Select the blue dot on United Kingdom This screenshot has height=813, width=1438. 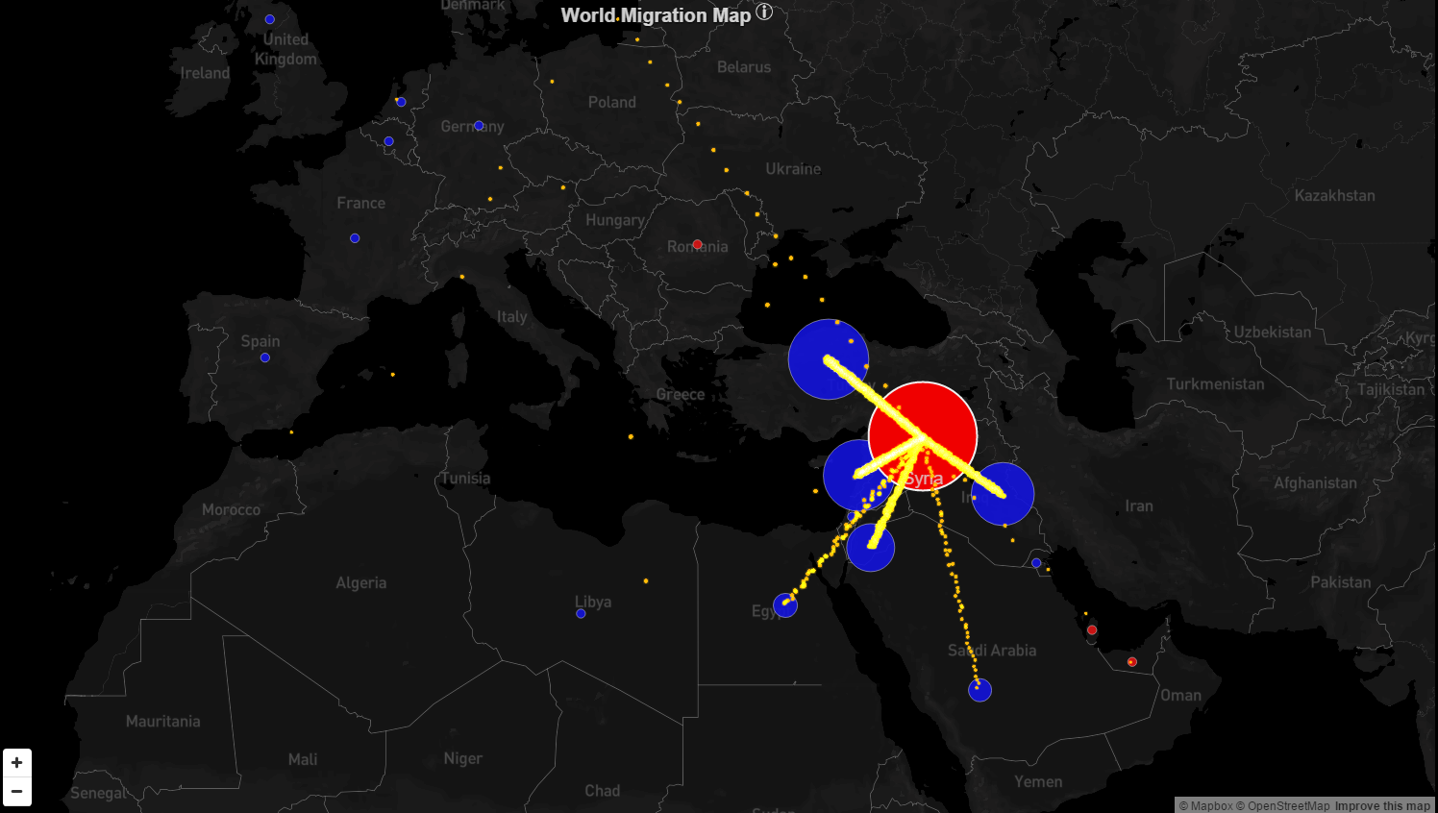[270, 19]
